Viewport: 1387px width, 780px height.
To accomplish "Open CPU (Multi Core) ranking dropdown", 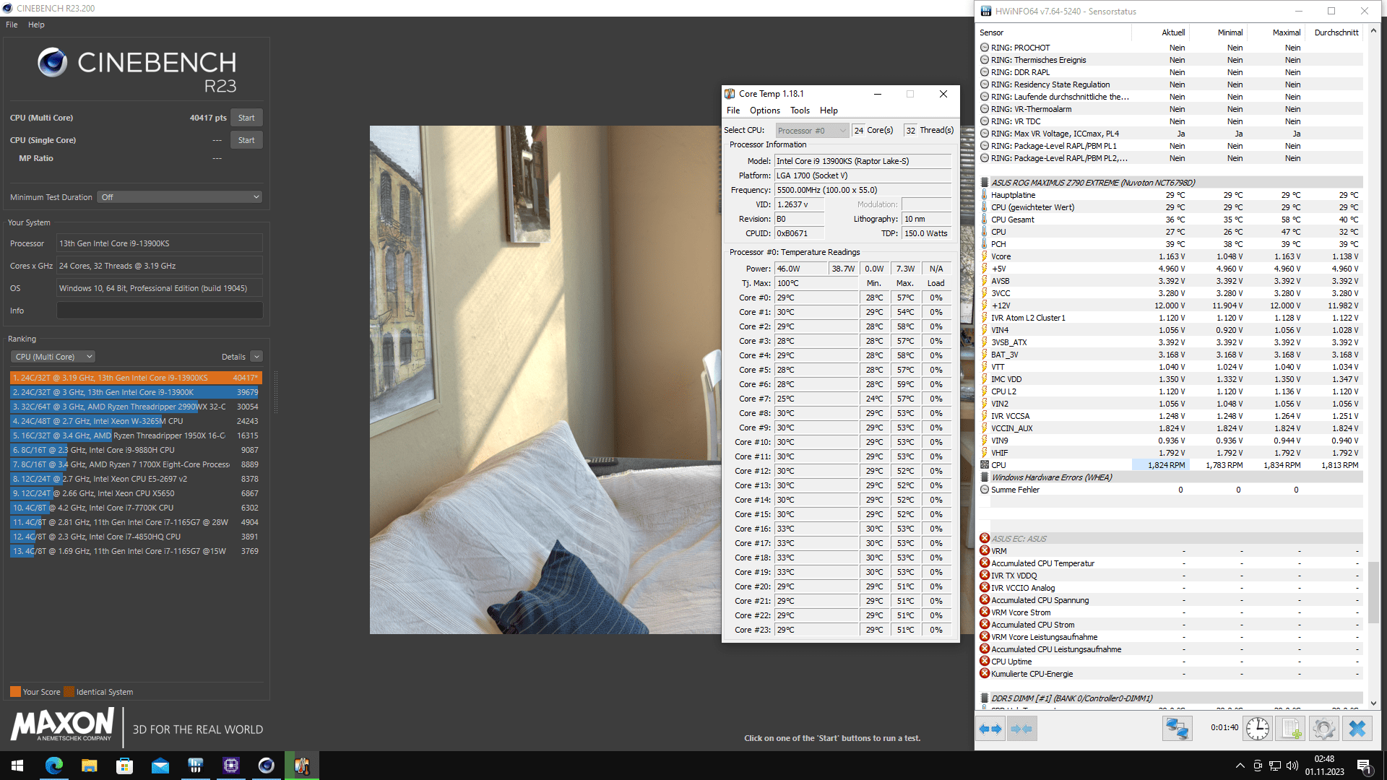I will (x=53, y=357).
